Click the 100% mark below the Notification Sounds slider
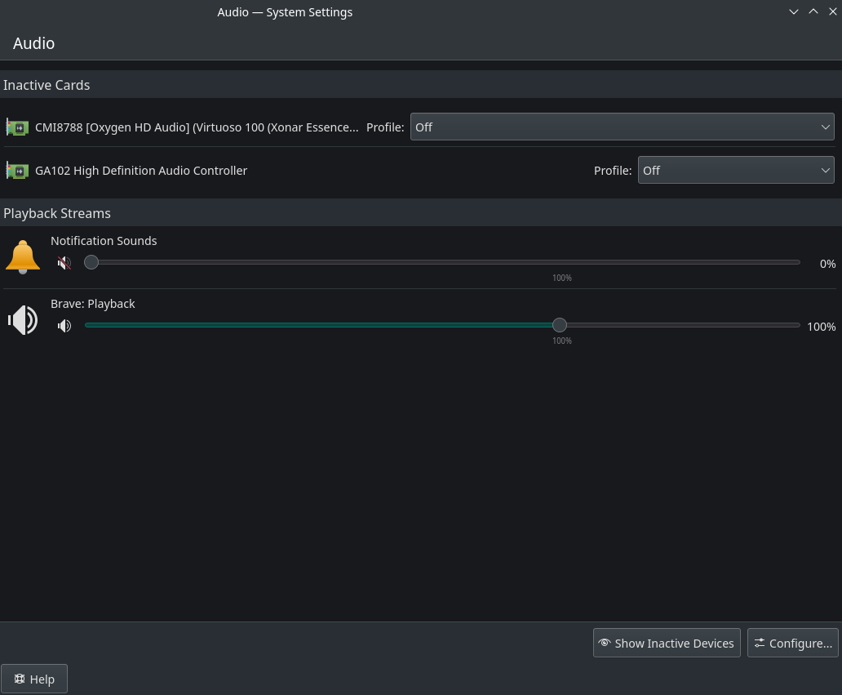The height and width of the screenshot is (695, 842). [x=561, y=278]
